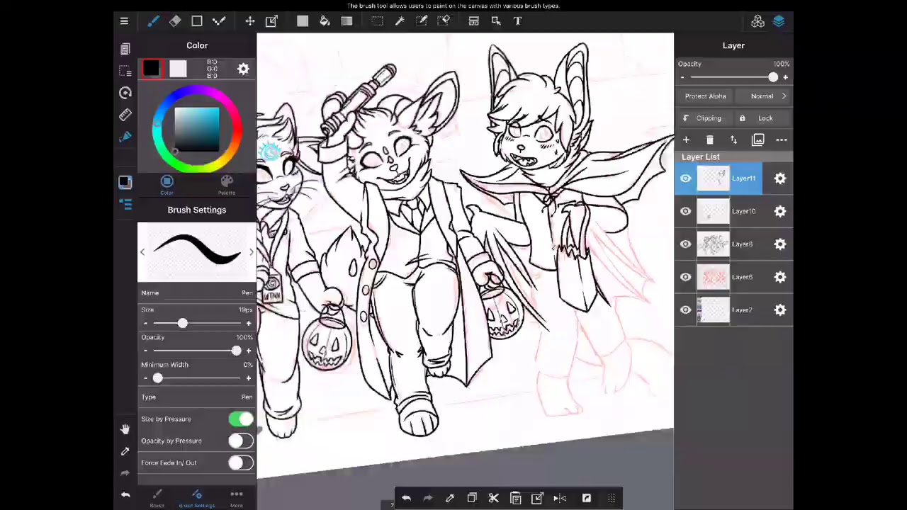Enable Opacity by Pressure switch
Viewport: 907px width, 510px height.
(x=241, y=441)
